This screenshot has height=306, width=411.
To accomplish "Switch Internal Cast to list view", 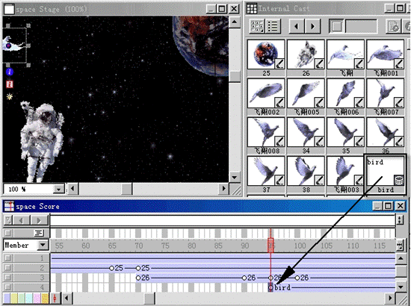I will [273, 26].
